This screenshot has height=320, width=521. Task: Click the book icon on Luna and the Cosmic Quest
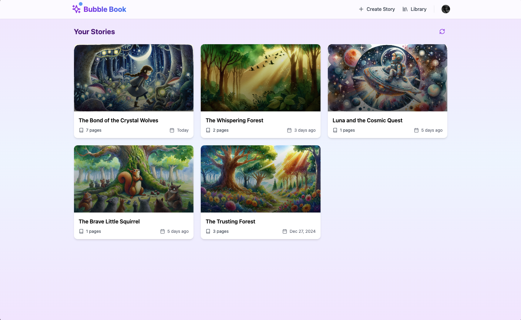(x=335, y=130)
